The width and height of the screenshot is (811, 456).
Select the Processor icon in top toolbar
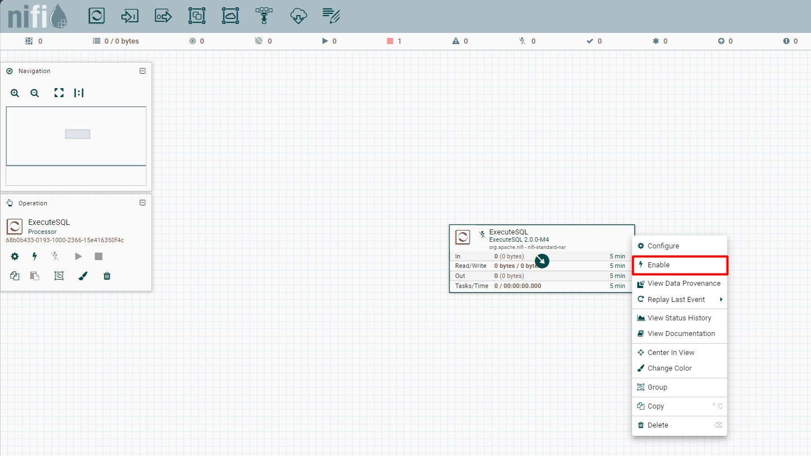[x=97, y=16]
